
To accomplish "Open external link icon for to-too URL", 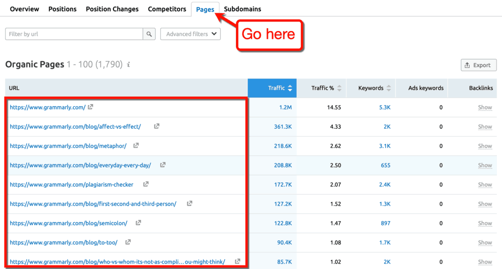I will coord(128,242).
